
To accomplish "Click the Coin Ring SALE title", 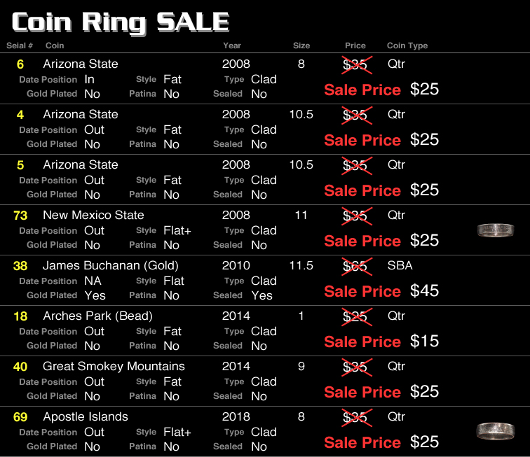I will 121,22.
